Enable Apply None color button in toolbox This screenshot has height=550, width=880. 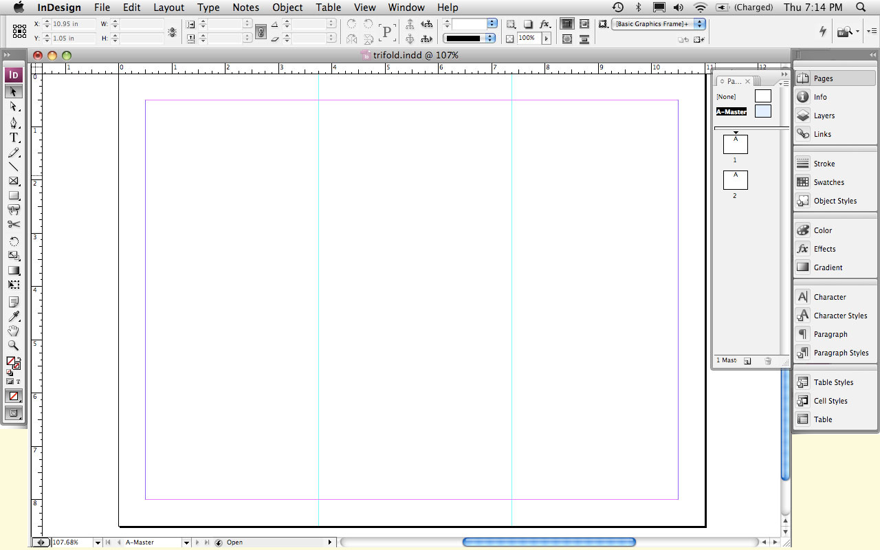(14, 396)
